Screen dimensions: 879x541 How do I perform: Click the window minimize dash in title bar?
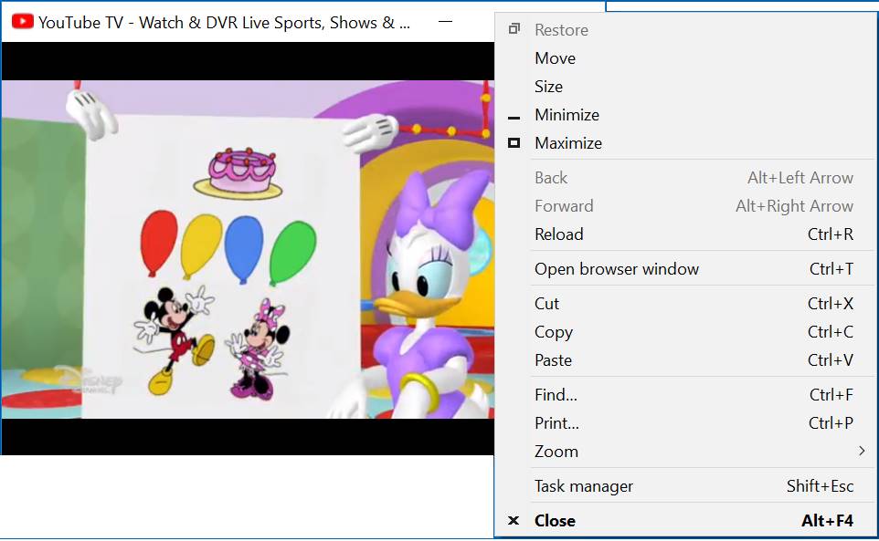tap(445, 22)
